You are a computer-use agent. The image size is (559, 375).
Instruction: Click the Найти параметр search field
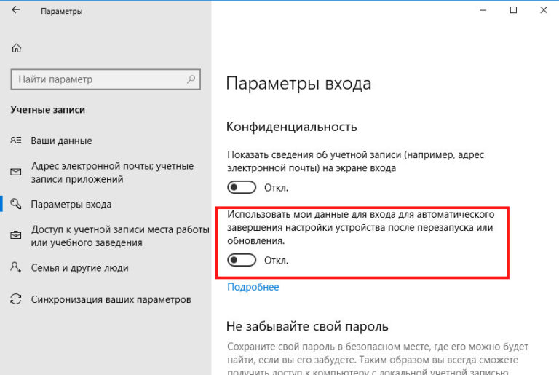[x=98, y=79]
